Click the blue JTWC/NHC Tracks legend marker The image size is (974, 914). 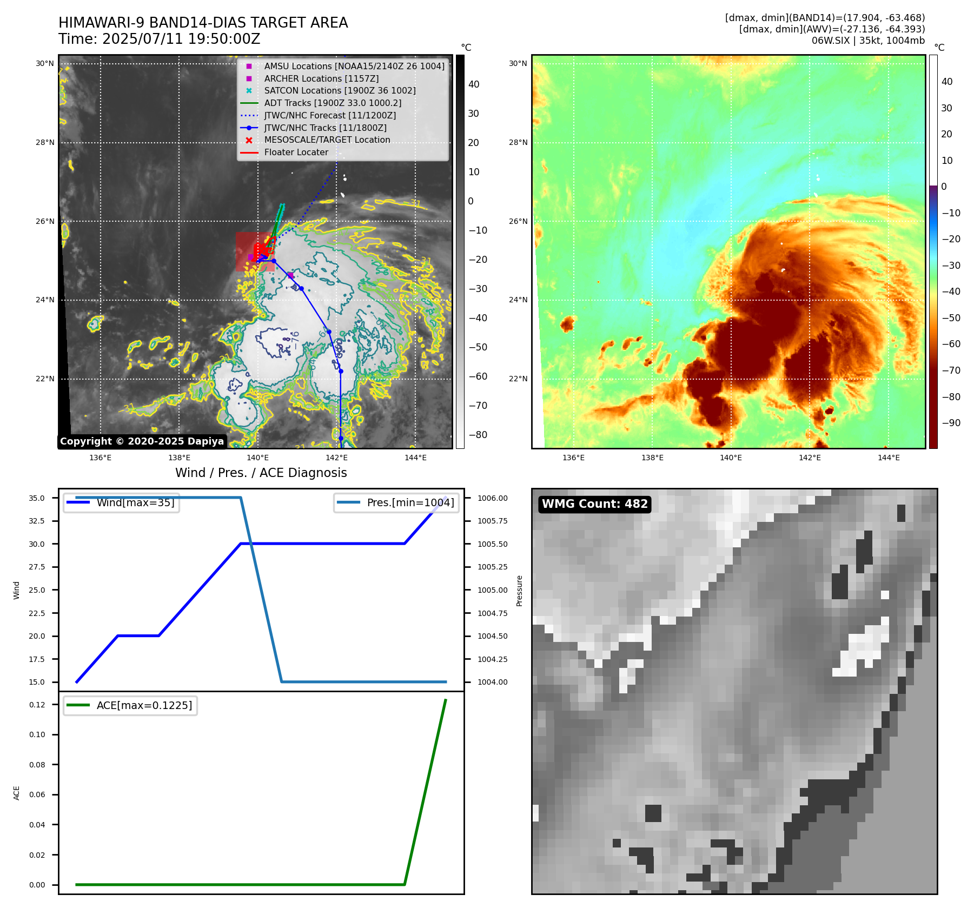249,128
